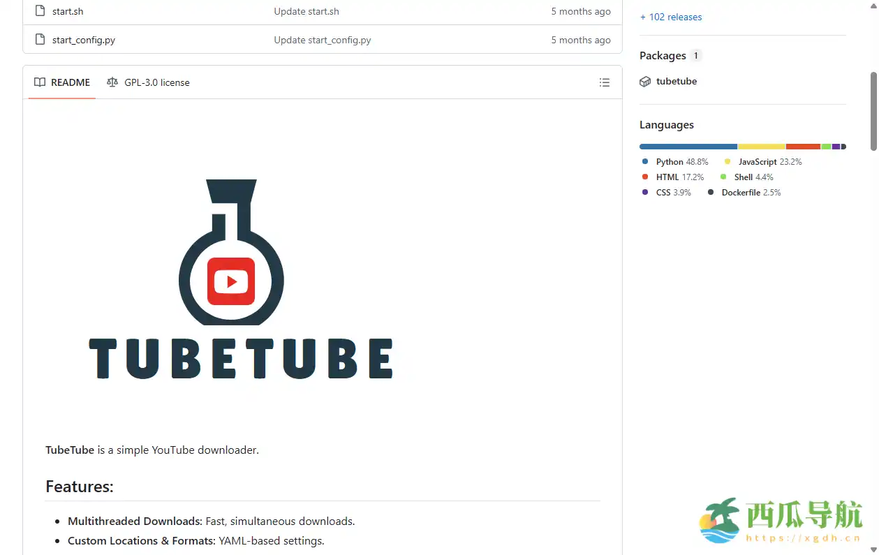Click the scales icon next to GPL-3.0 license
879x555 pixels.
point(112,82)
